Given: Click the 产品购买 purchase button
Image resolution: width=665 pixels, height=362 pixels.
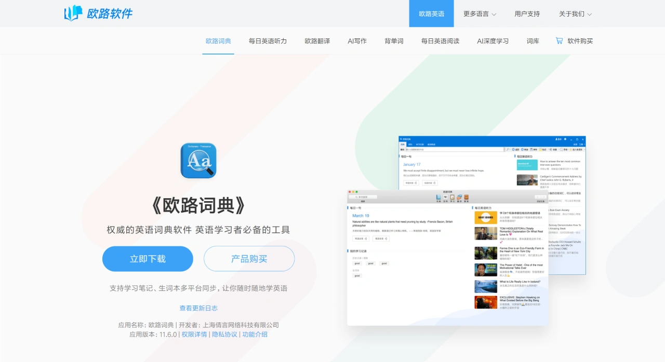Looking at the screenshot, I should tap(249, 259).
